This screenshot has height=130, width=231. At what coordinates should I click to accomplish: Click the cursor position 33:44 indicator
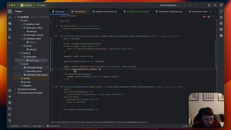coord(185,126)
